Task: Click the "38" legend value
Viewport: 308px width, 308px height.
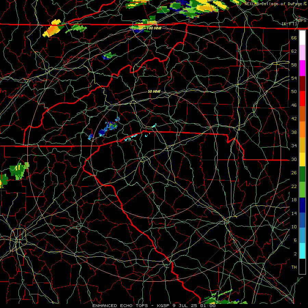Action: [294, 132]
